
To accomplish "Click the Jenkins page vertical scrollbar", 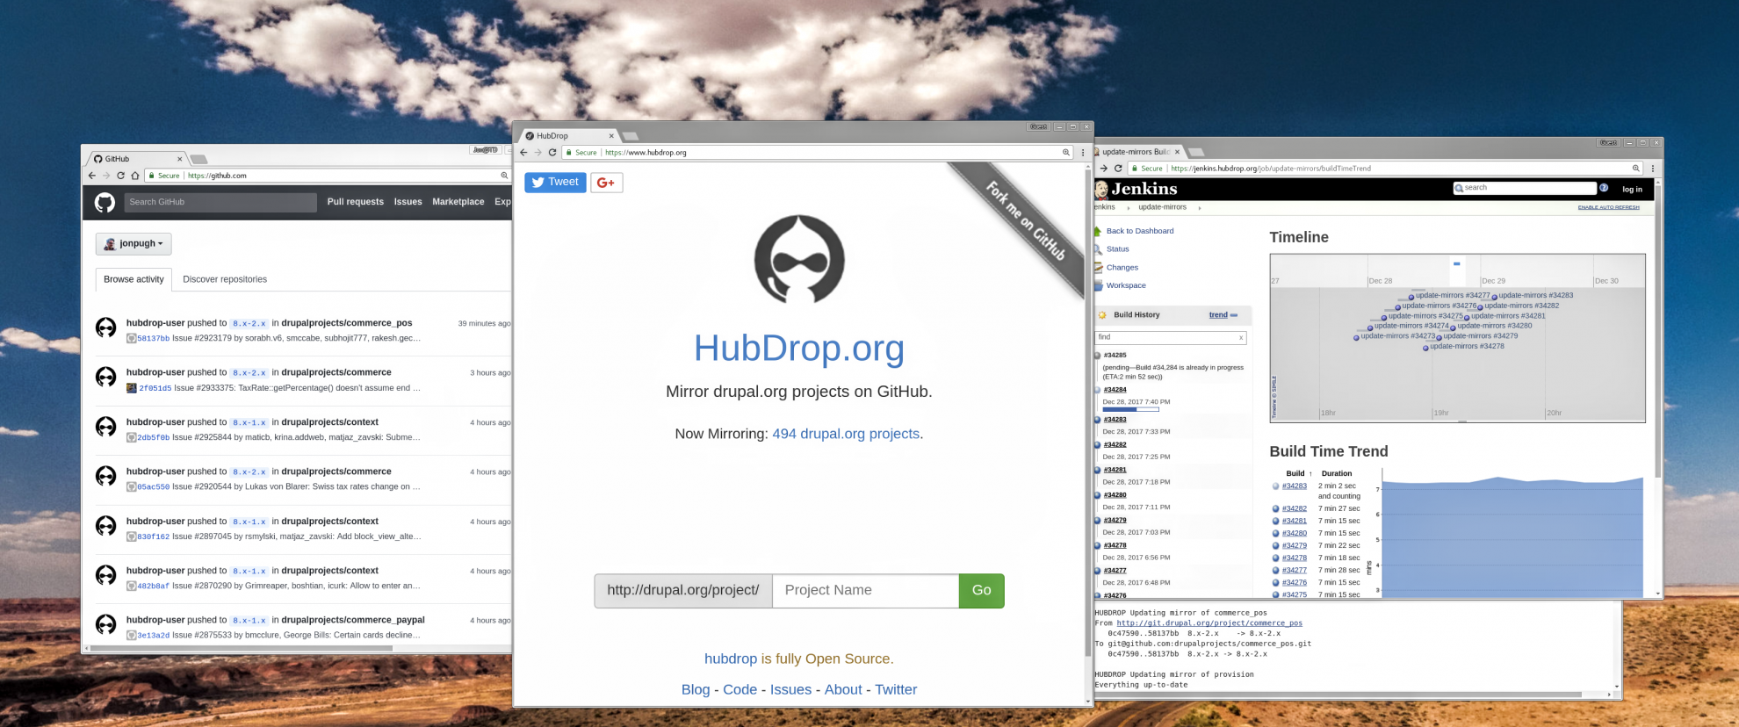I will 1657,334.
